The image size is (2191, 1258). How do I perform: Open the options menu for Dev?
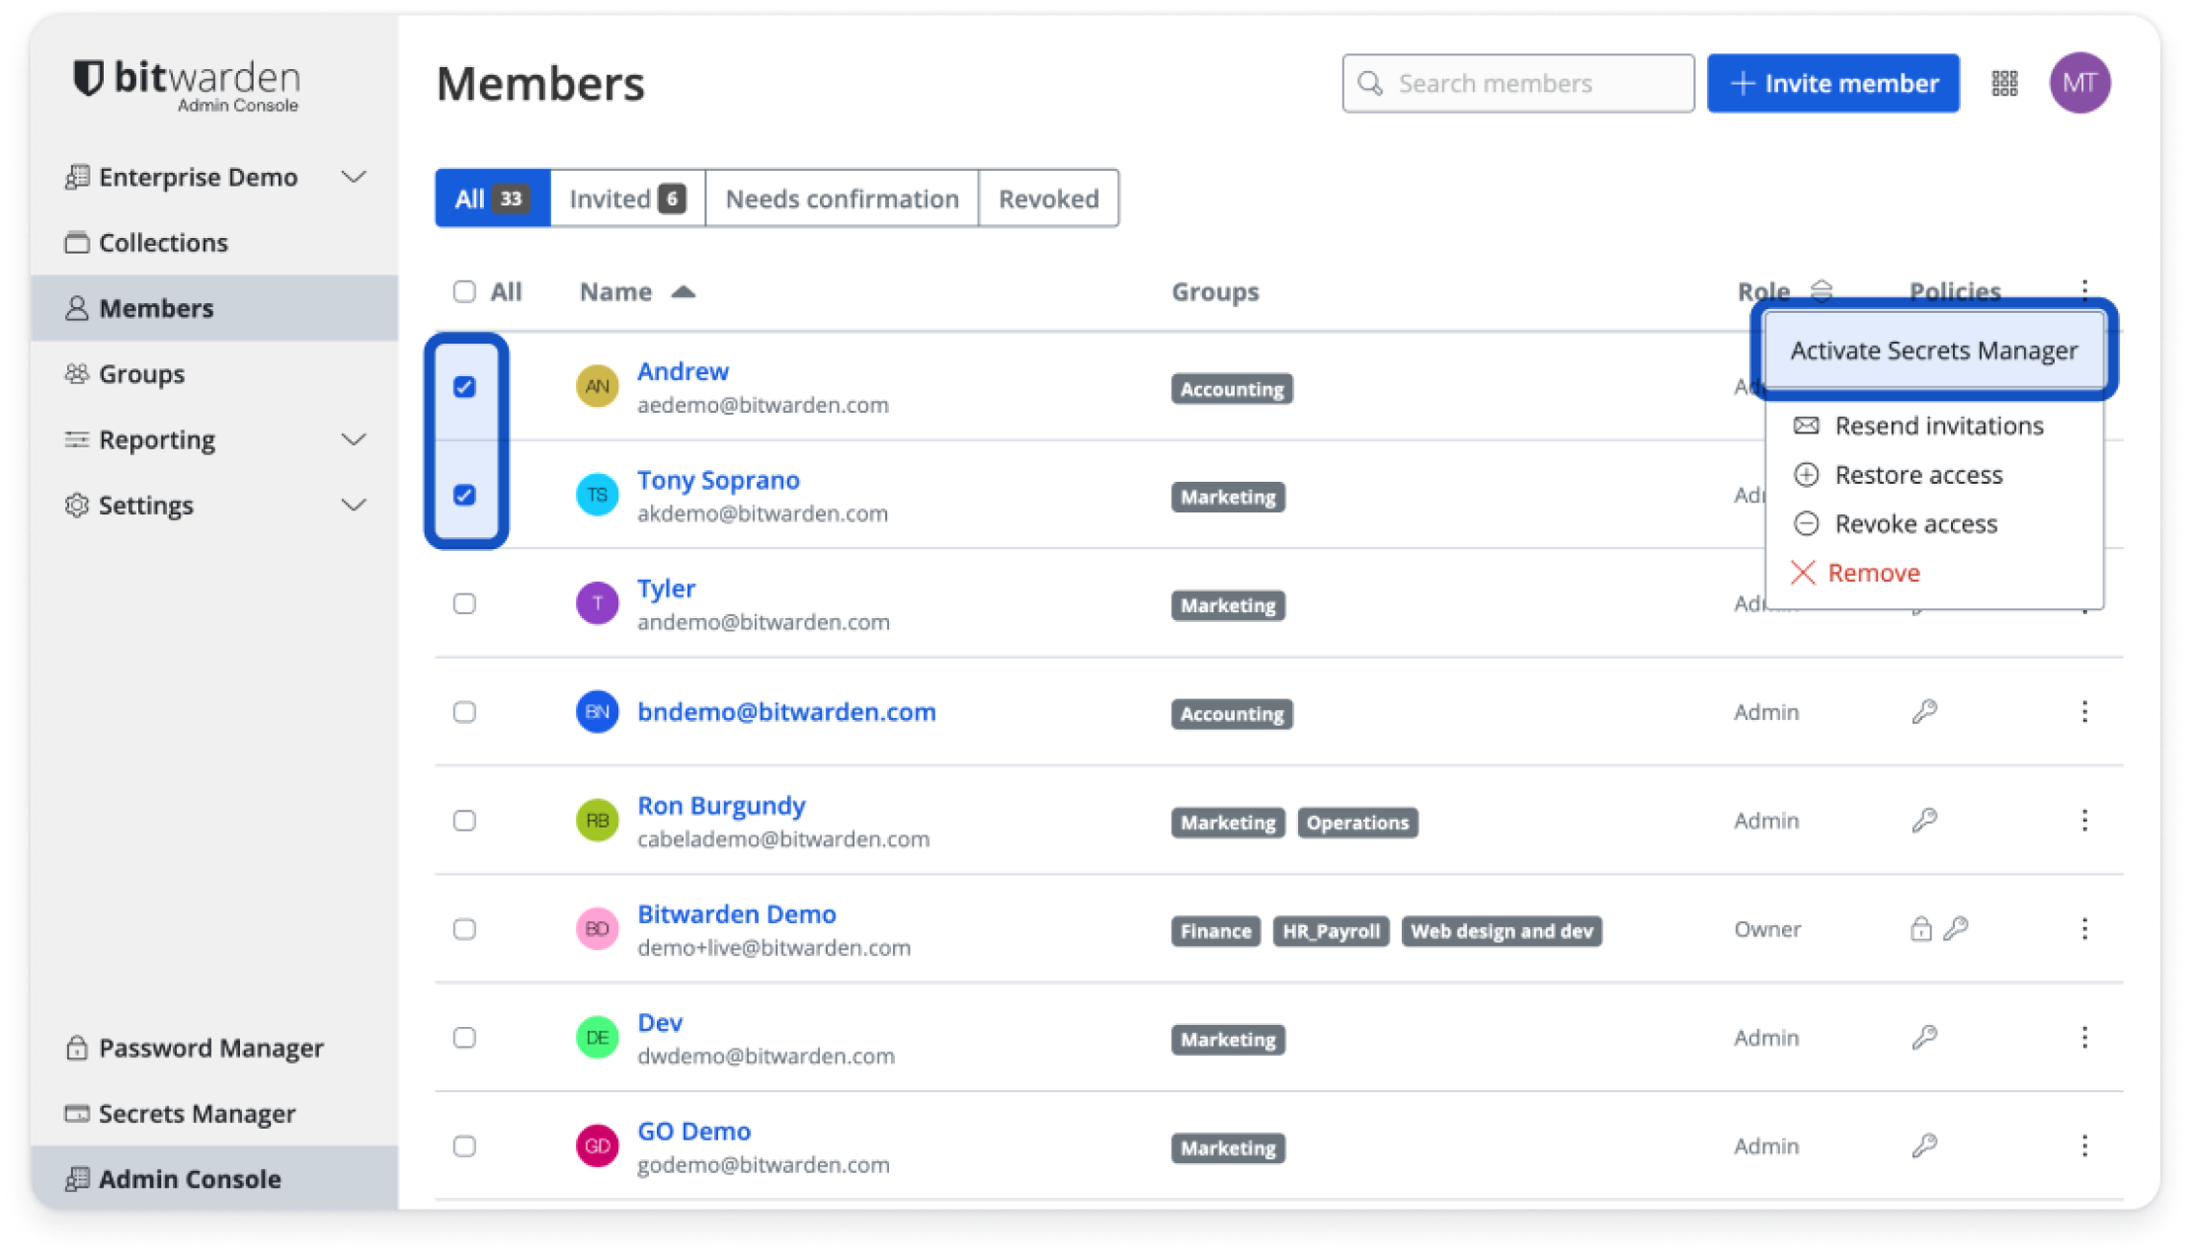[2084, 1038]
